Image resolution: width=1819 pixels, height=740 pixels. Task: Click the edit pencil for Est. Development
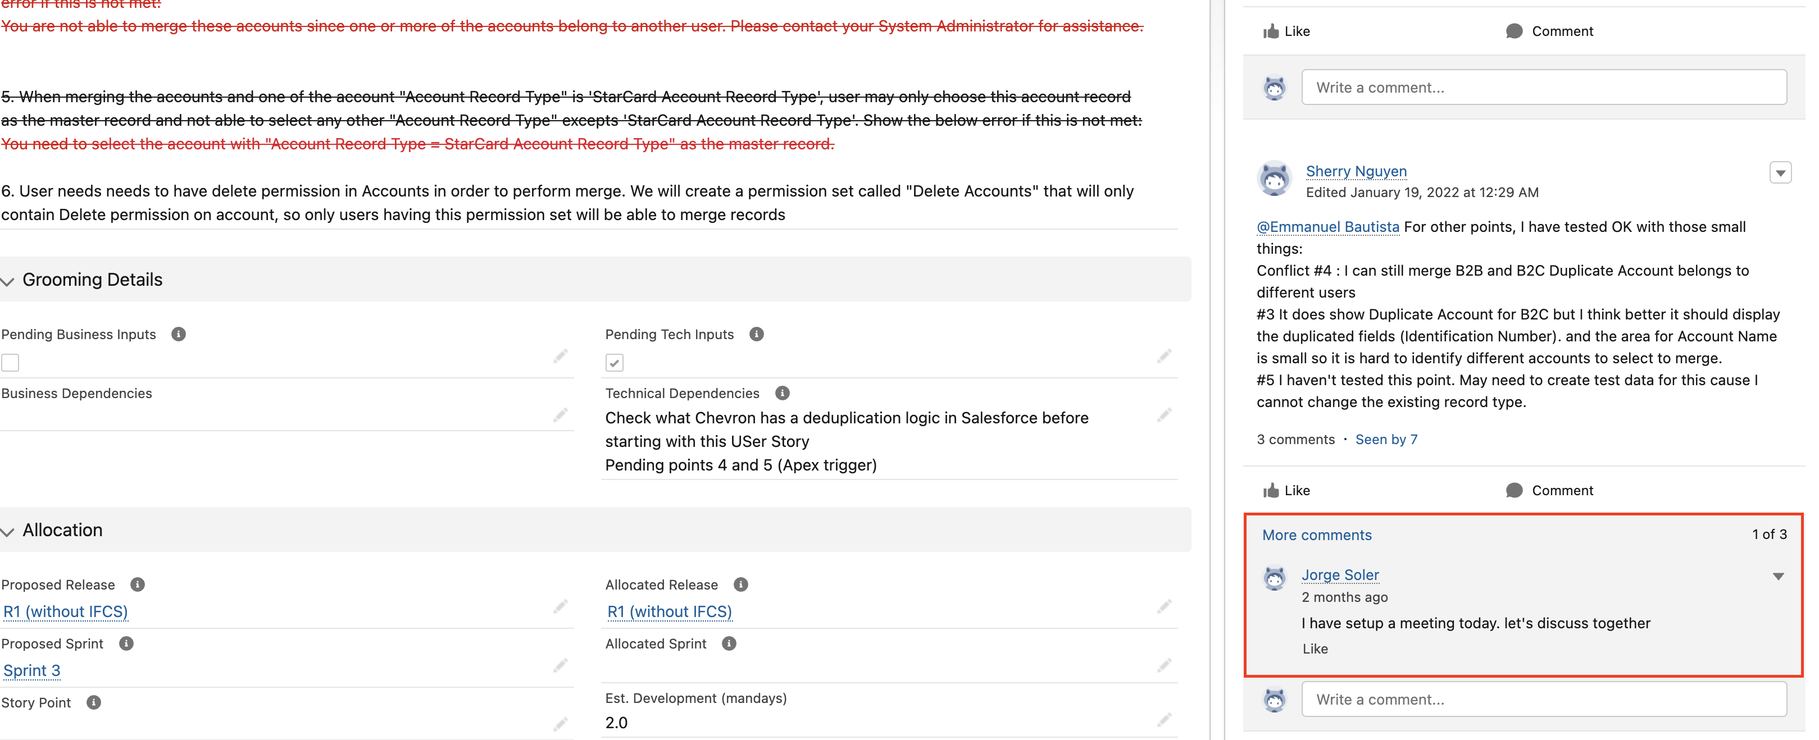pyautogui.click(x=1164, y=721)
